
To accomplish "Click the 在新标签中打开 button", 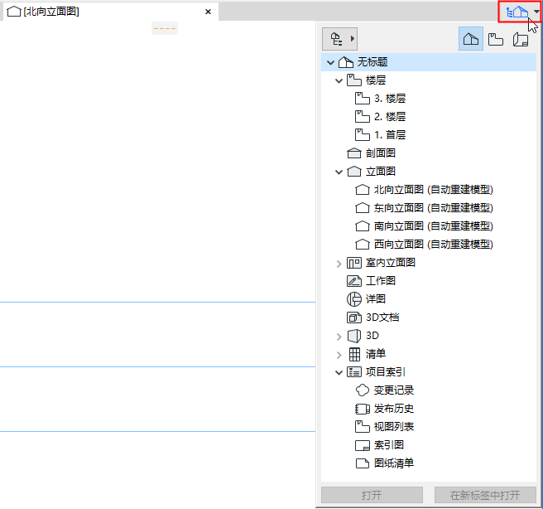I will [485, 495].
